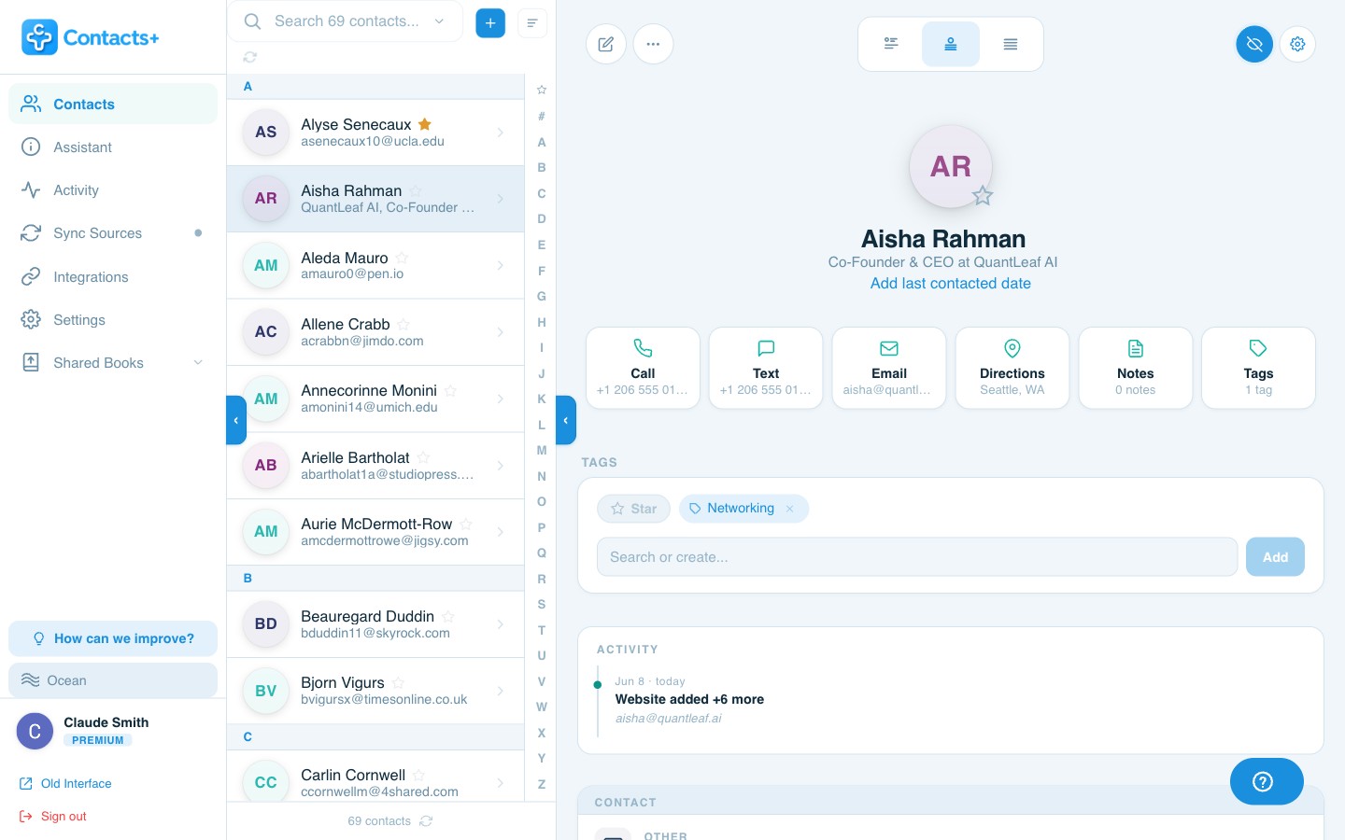The width and height of the screenshot is (1345, 840).
Task: Toggle star next to Aleda Mauro
Action: 402,258
